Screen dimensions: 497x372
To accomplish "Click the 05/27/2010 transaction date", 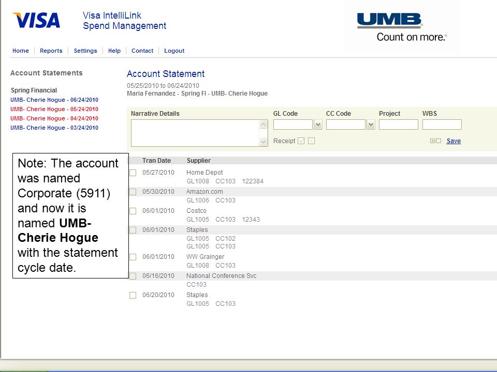I will 158,173.
